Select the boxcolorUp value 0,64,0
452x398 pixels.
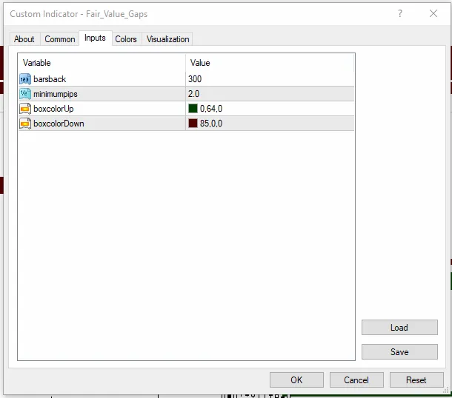click(x=211, y=109)
